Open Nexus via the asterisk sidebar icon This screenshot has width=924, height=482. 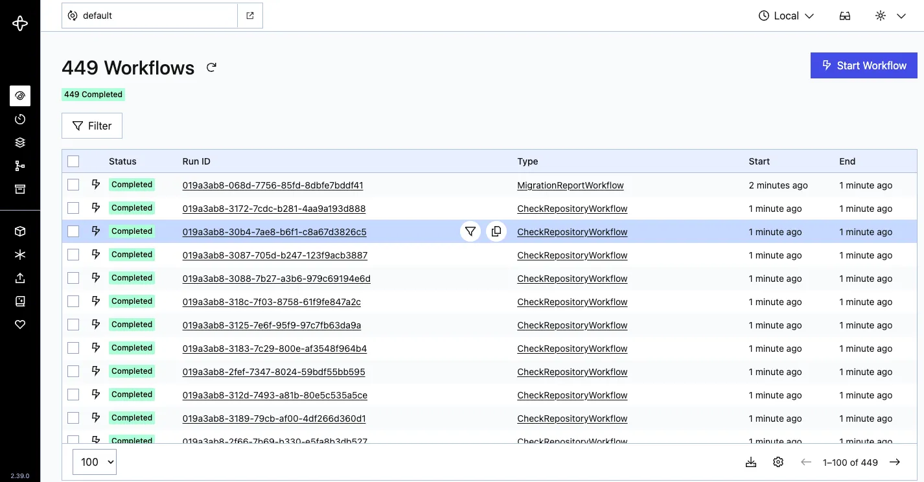[x=20, y=255]
